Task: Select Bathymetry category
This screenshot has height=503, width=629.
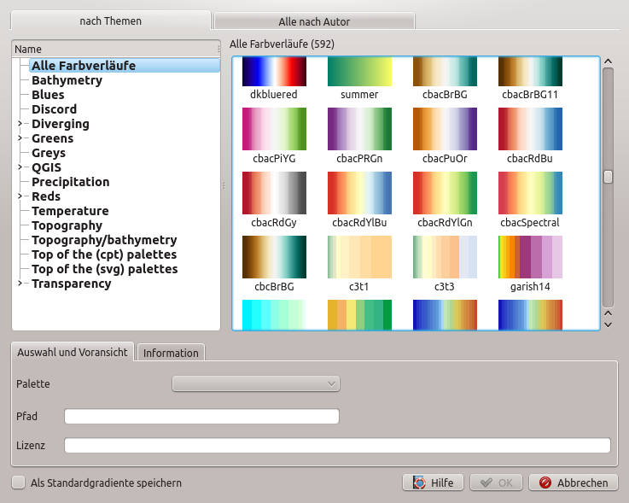Action: 67,80
